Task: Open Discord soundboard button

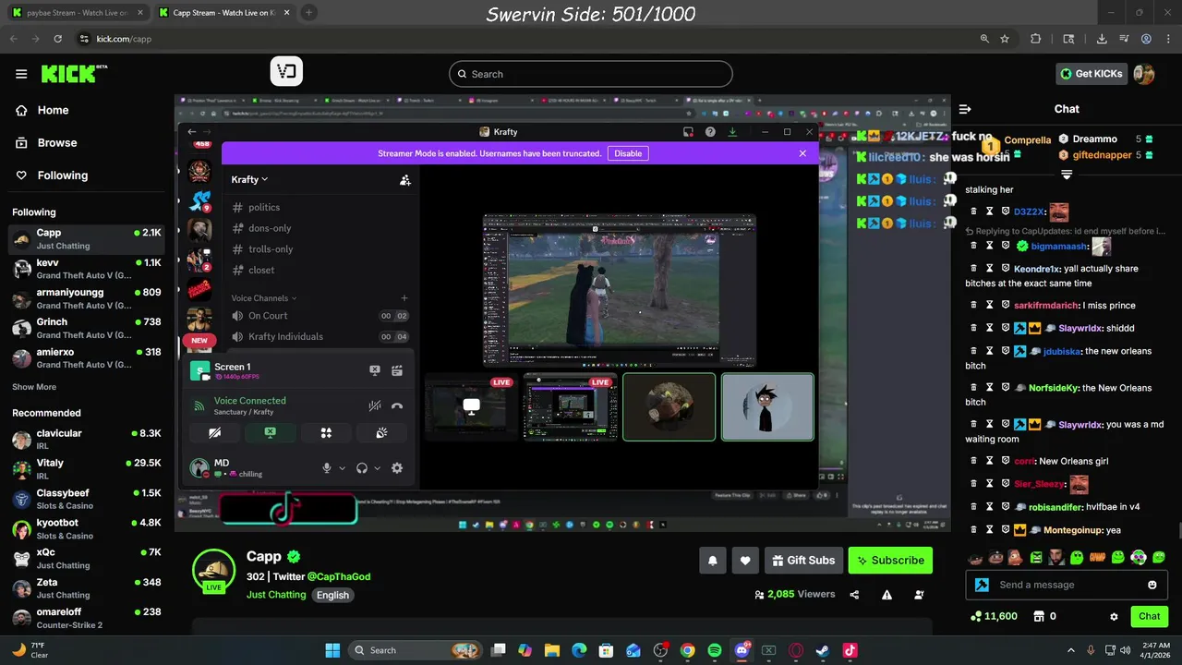Action: pos(381,432)
